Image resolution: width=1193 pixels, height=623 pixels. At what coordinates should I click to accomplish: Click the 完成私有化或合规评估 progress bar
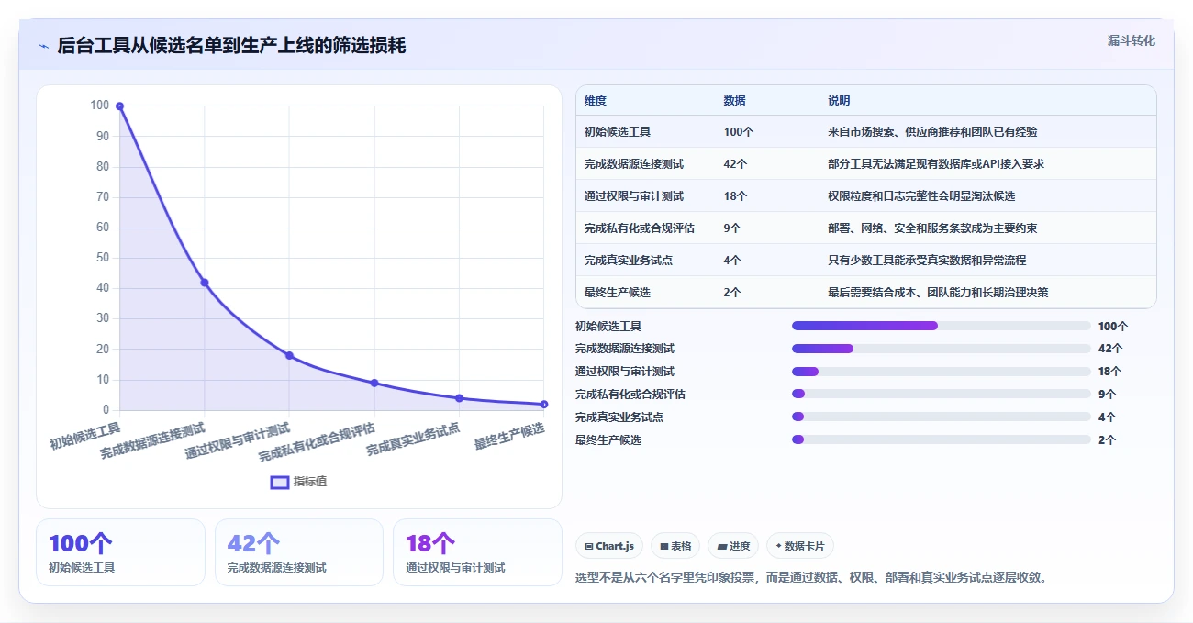(942, 394)
